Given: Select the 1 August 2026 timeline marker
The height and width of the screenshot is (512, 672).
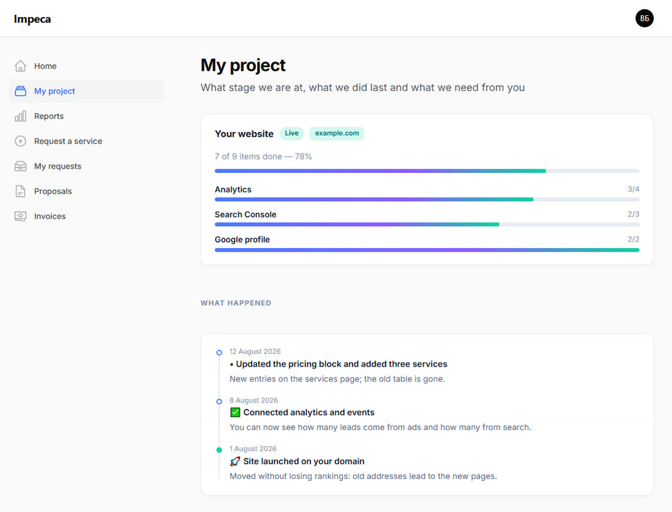Looking at the screenshot, I should pos(219,450).
